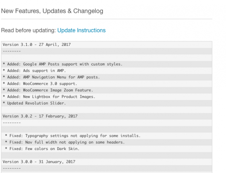Screen dimensions: 226x173
Task: Click the New Lightbox for Product Images entry
Action: pyautogui.click(x=49, y=97)
